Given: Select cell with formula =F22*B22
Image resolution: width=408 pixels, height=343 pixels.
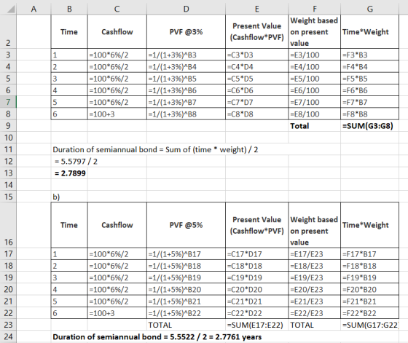Looking at the screenshot, I should pyautogui.click(x=370, y=313).
